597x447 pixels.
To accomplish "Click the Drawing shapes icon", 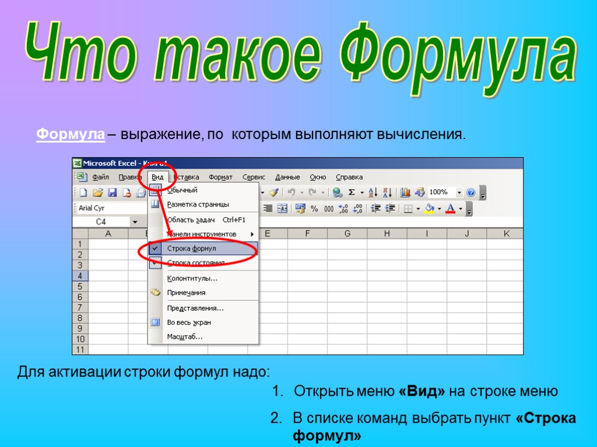I will [420, 192].
